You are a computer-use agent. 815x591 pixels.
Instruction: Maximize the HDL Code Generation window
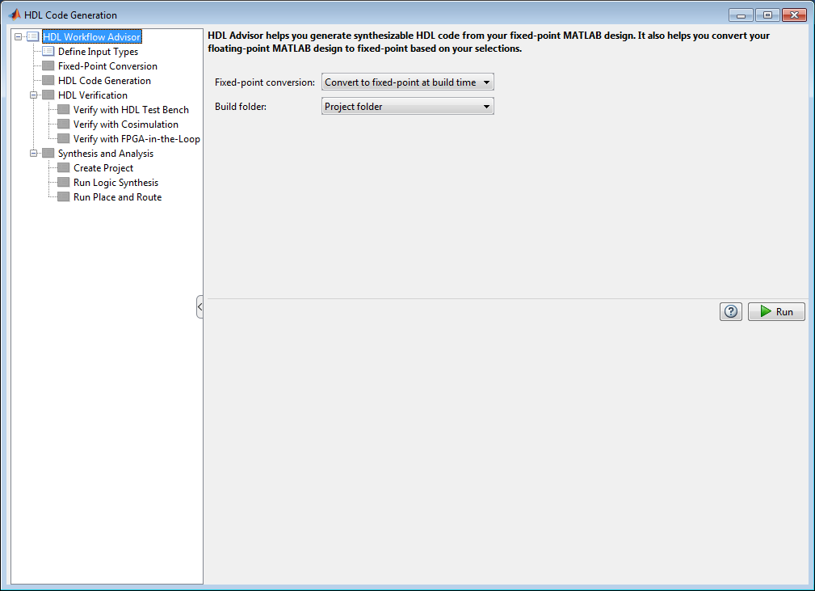coord(767,15)
